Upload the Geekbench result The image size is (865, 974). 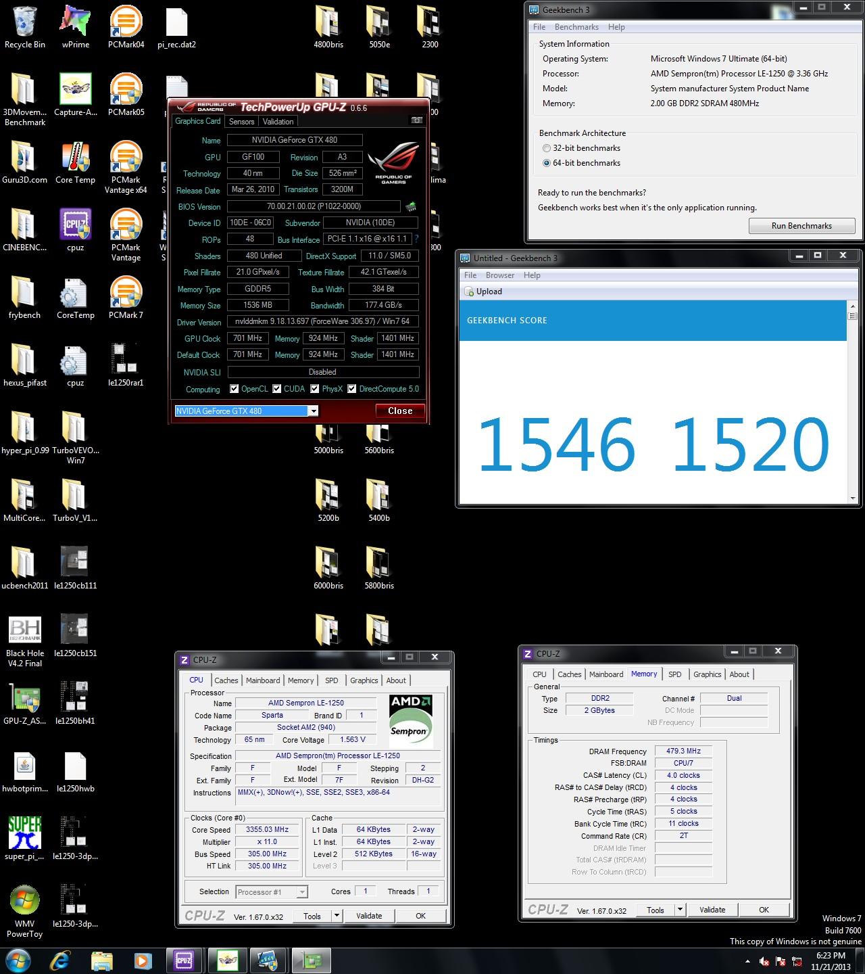(x=484, y=292)
